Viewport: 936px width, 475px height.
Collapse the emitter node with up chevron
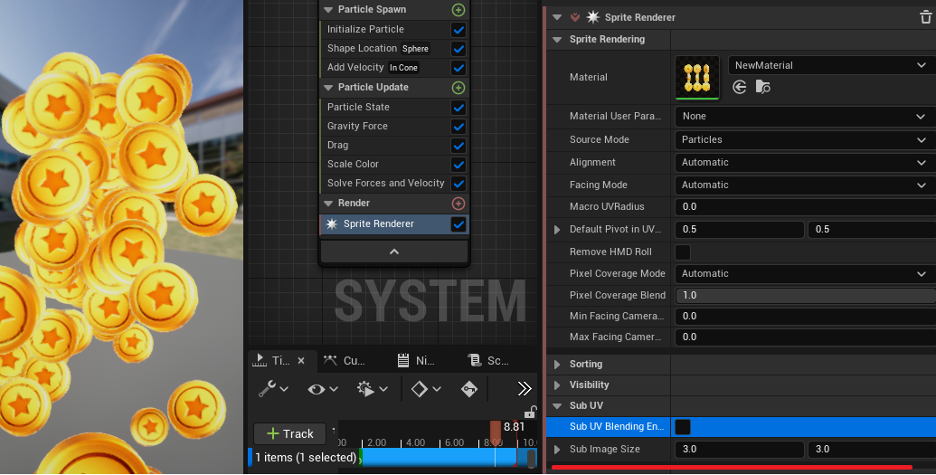(394, 252)
